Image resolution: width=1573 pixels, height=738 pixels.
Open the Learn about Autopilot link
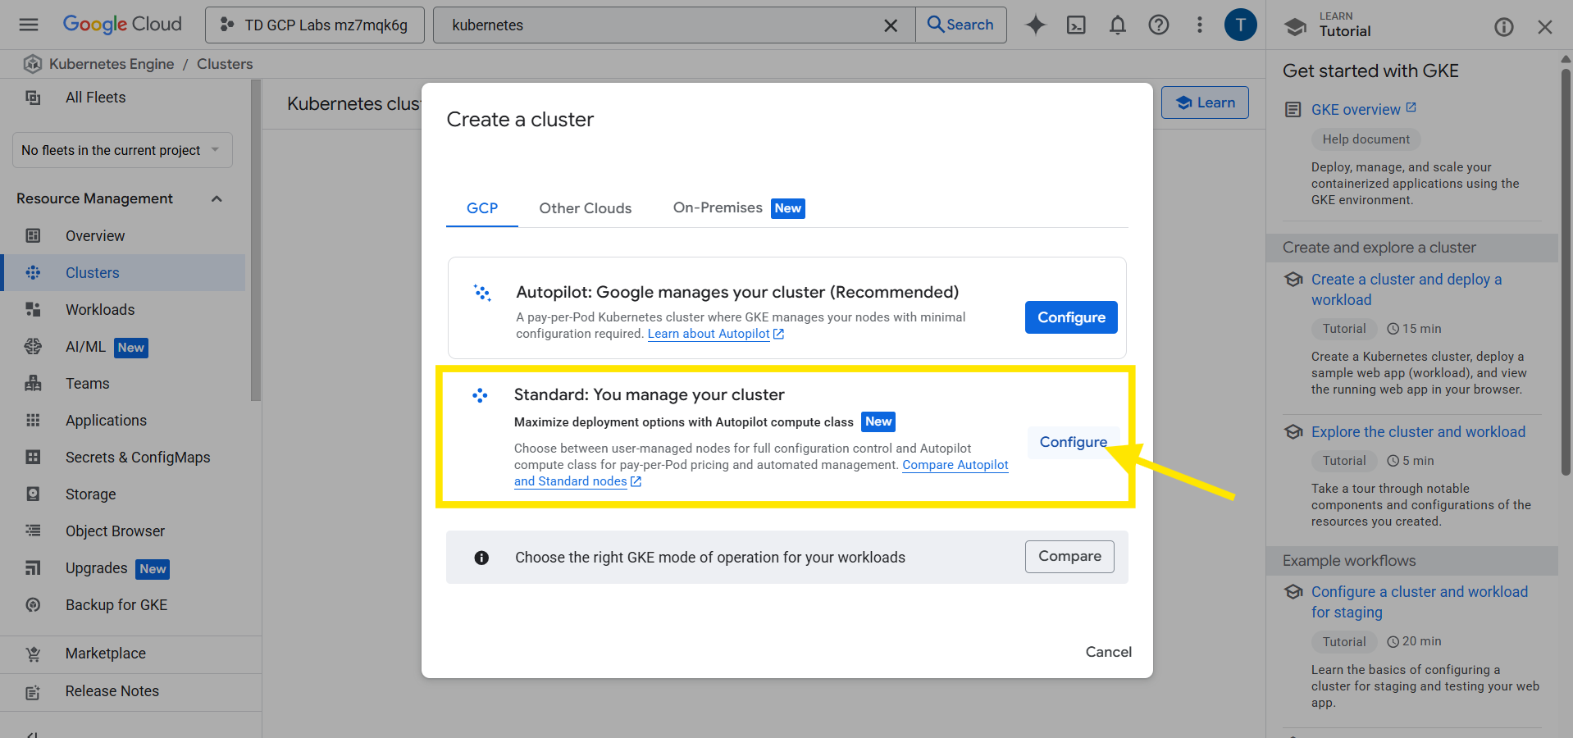coord(709,334)
